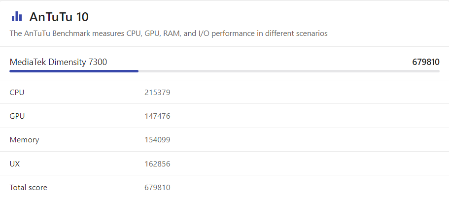
Task: Click the Memory row label
Action: [x=24, y=140]
